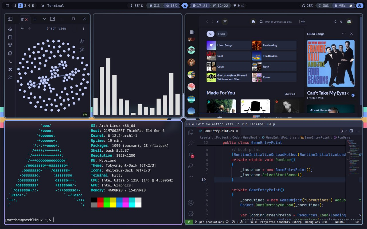Select the GameEntryPoint.cs editor tab
Screen dimensions: 367x229
pos(218,131)
